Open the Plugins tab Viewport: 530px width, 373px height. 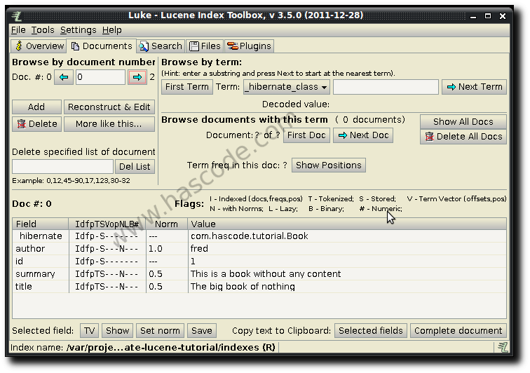coord(249,46)
